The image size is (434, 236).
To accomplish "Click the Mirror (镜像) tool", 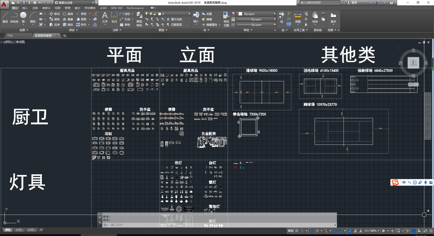I will pyautogui.click(x=68, y=19).
